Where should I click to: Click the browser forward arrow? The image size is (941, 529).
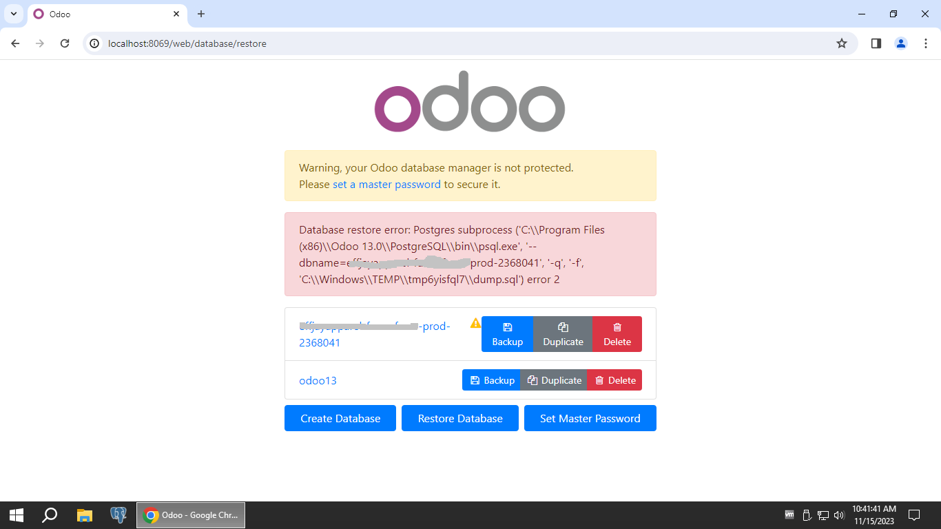pyautogui.click(x=40, y=43)
